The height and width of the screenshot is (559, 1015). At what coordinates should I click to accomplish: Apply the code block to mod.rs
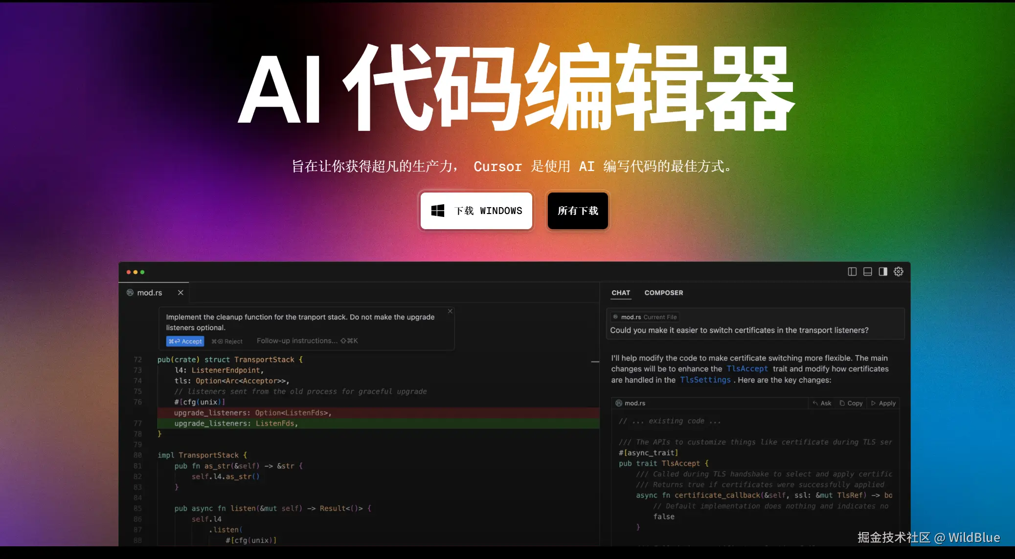(x=883, y=403)
